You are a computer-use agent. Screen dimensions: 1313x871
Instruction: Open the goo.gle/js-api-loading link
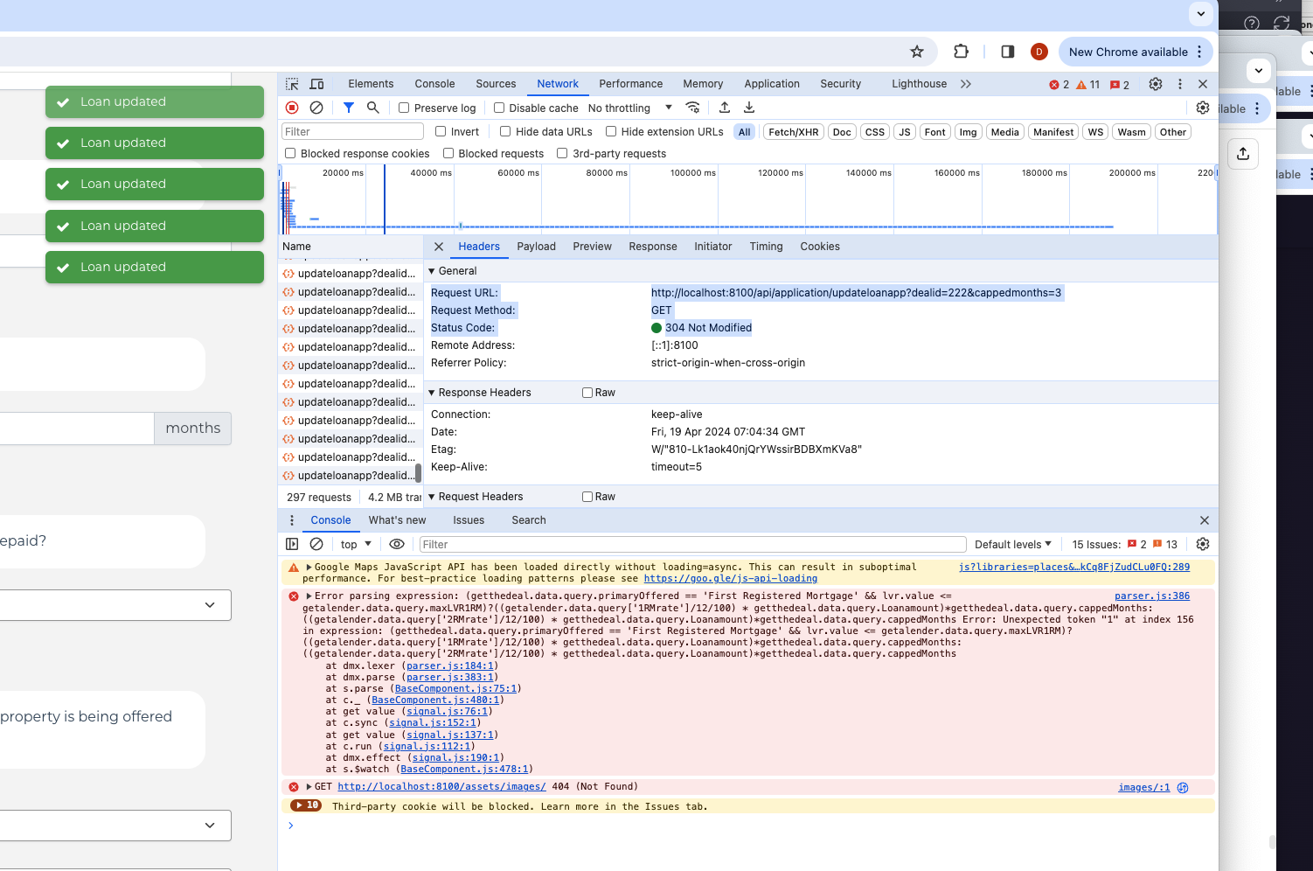(x=730, y=579)
